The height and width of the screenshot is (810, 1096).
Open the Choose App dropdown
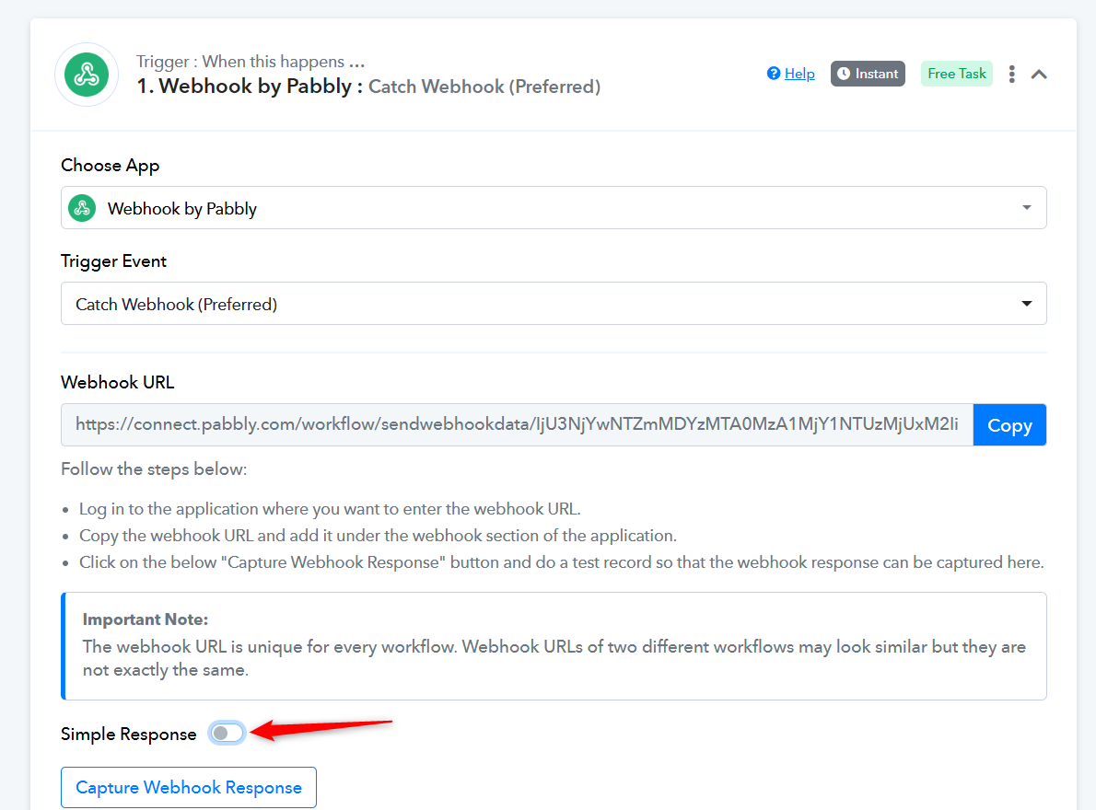(554, 208)
